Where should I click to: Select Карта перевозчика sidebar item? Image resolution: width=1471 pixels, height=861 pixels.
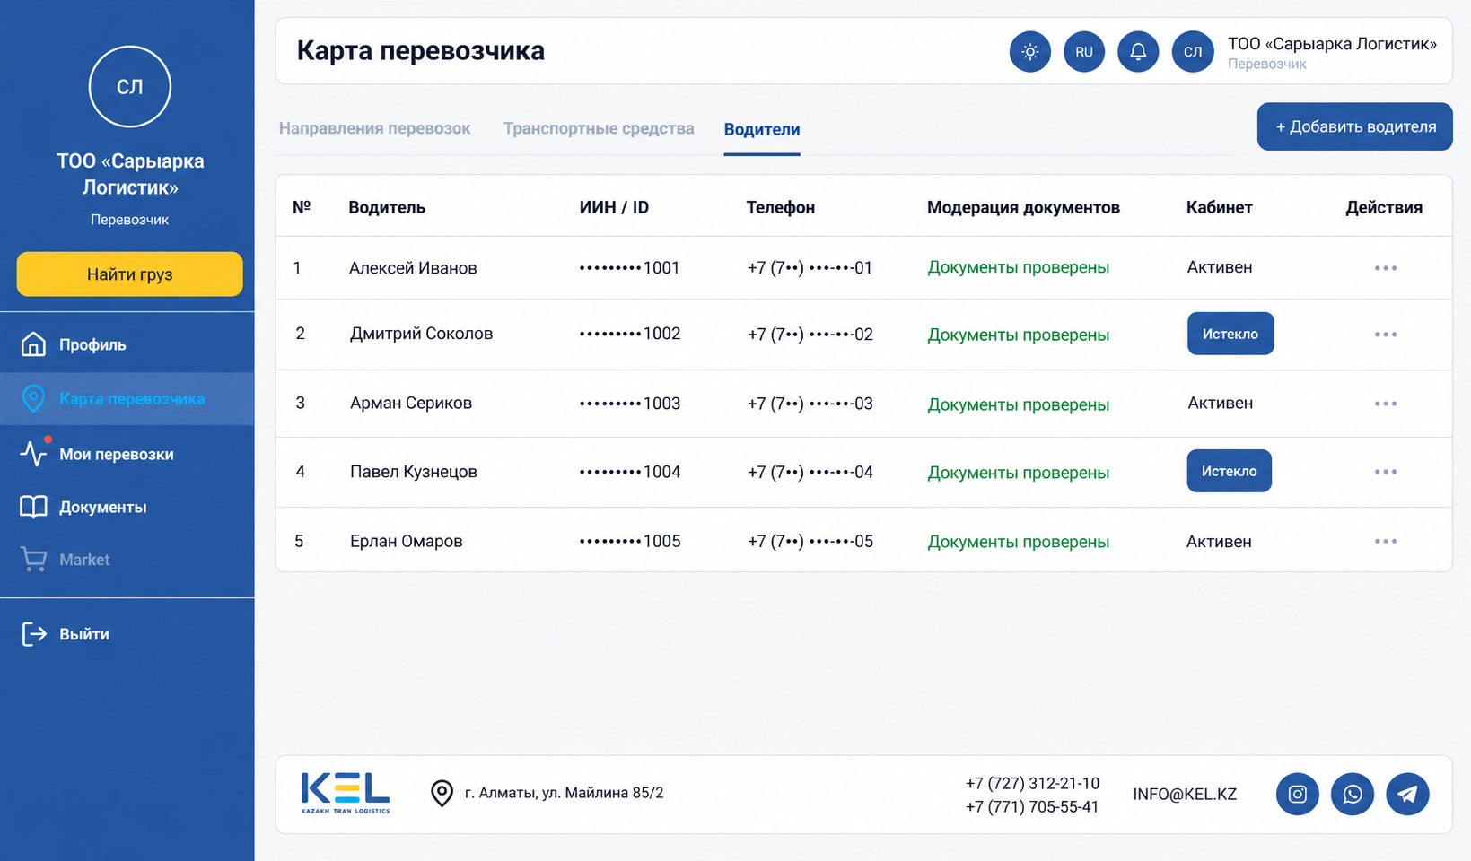[127, 398]
